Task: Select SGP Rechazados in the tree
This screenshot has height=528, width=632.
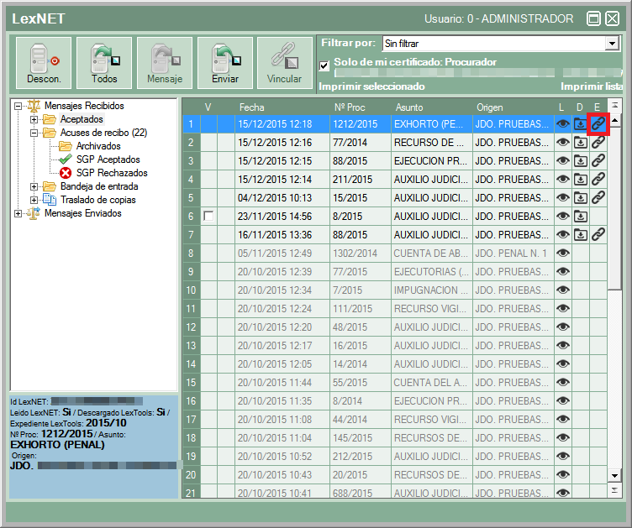Action: (111, 173)
